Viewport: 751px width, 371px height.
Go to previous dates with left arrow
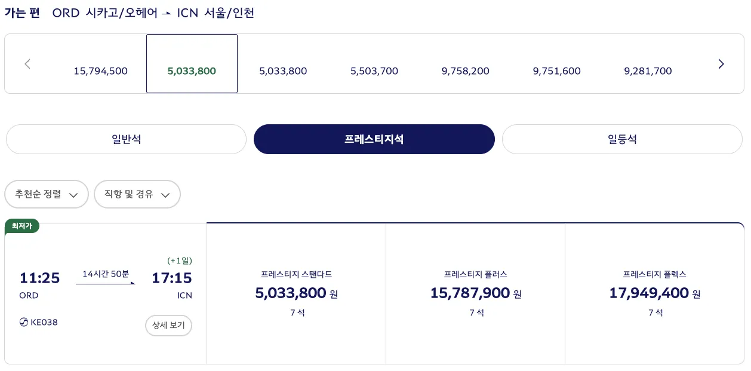coord(27,64)
